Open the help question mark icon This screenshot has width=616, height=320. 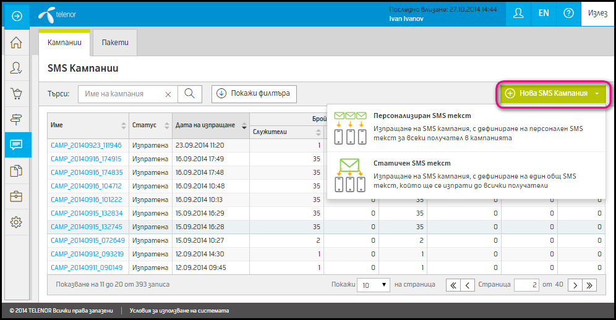click(568, 14)
